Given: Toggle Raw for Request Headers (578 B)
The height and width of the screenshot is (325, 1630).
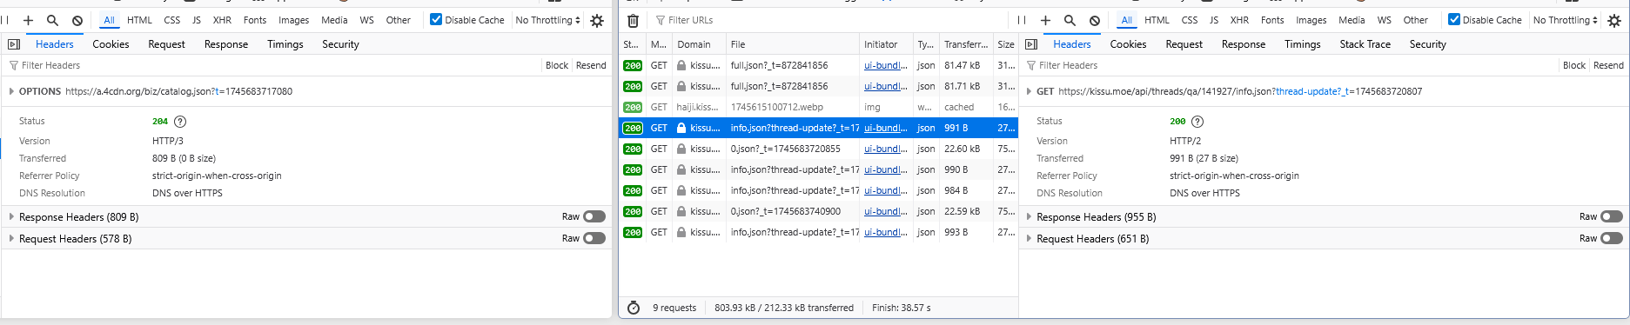Looking at the screenshot, I should coord(594,238).
